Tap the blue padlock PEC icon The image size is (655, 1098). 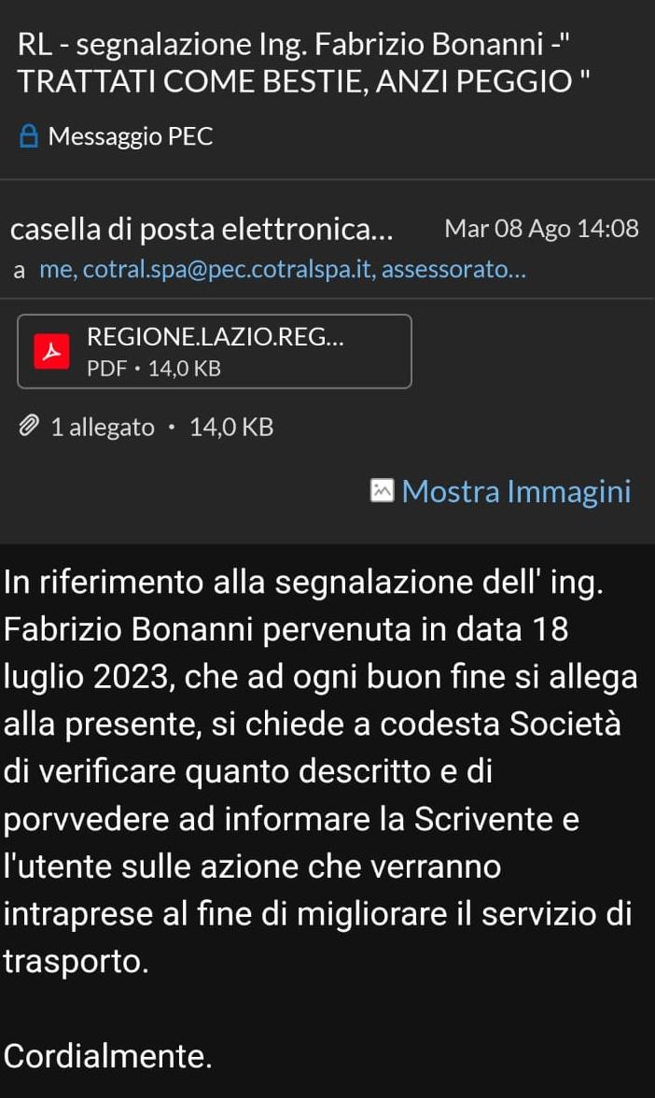pos(28,136)
